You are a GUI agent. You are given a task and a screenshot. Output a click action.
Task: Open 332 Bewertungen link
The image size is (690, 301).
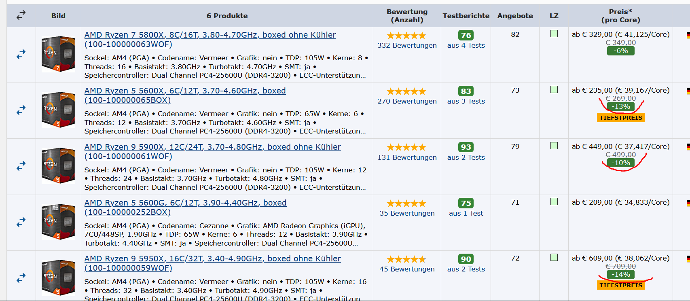[407, 45]
